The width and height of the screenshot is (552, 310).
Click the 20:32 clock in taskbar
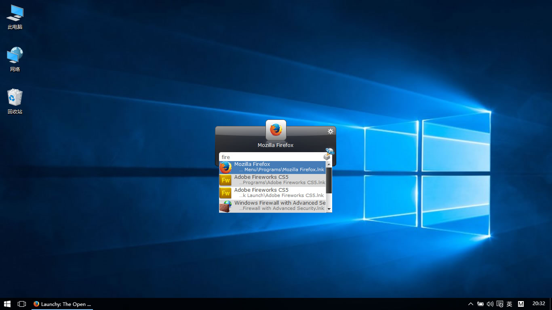coord(539,304)
